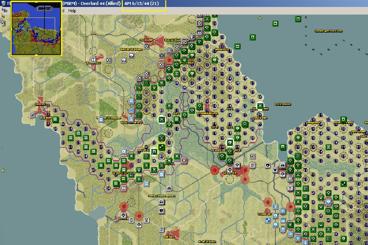
Task: Click minimap bottom edge yellow handle
Action: click(36, 55)
